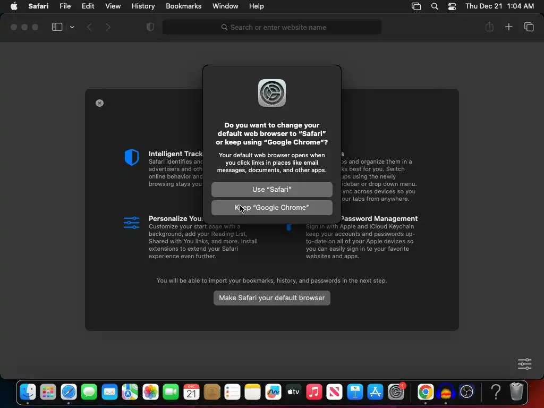Click the Personalize heading's sliders icon
The image size is (544, 408).
[132, 223]
